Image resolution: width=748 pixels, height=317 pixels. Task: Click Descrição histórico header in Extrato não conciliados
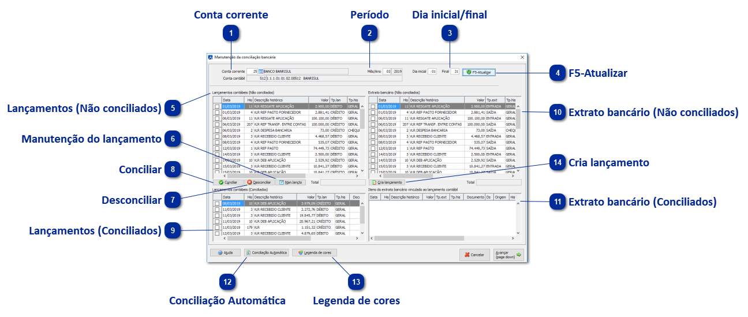437,100
